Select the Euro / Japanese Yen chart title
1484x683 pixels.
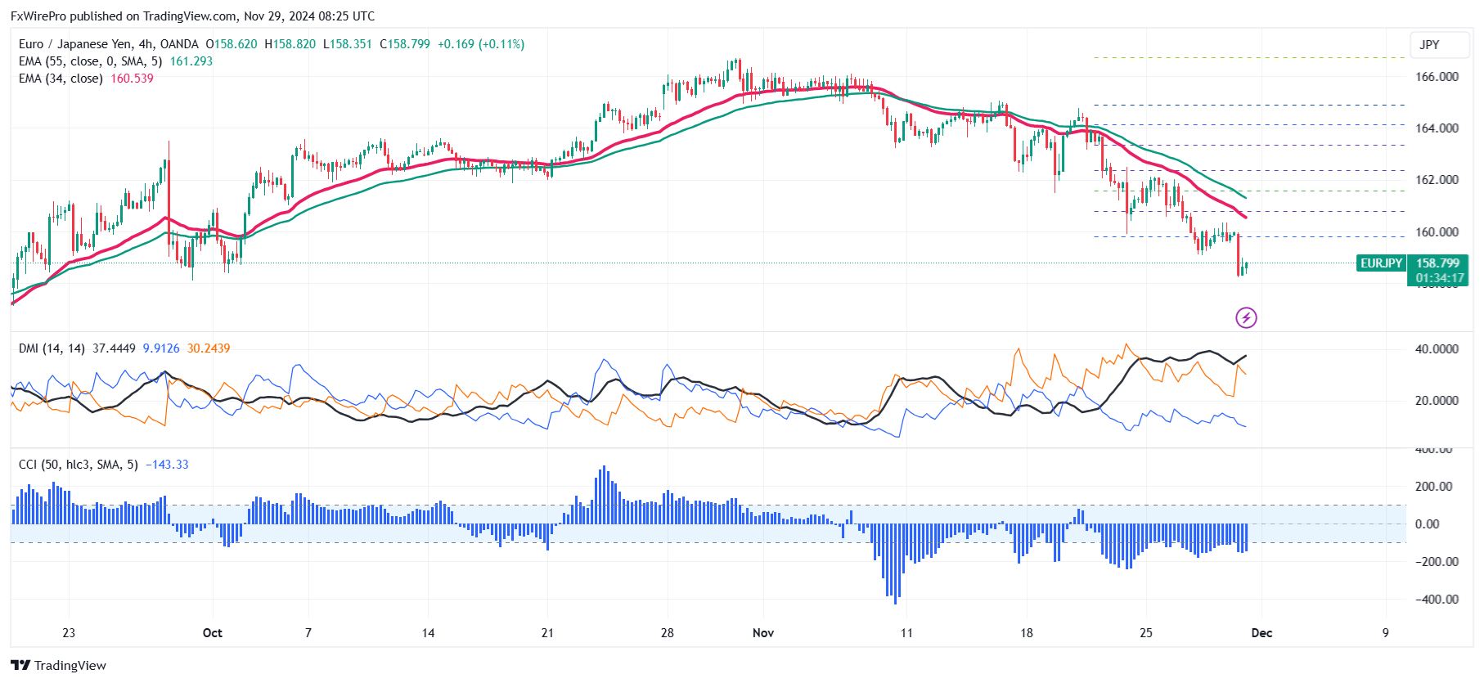click(x=108, y=44)
